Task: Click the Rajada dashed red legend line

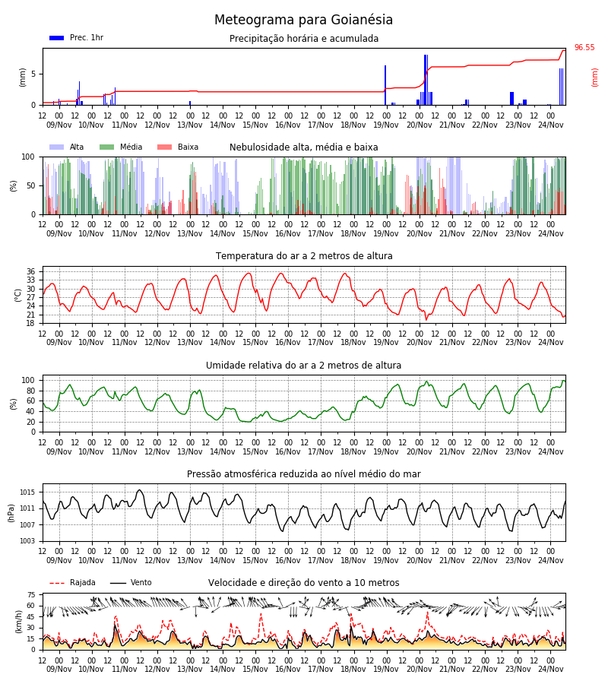Action: click(x=57, y=583)
